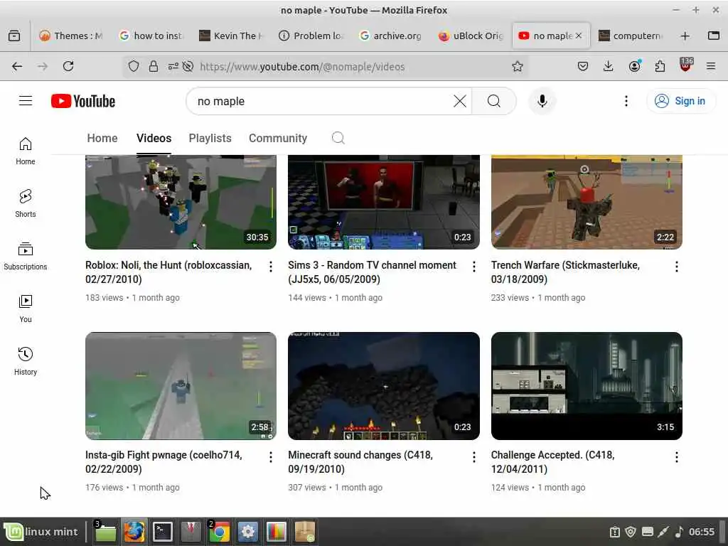Screen dimensions: 728x546
Task: Open Firefox extensions puzzle icon
Action: pyautogui.click(x=660, y=66)
